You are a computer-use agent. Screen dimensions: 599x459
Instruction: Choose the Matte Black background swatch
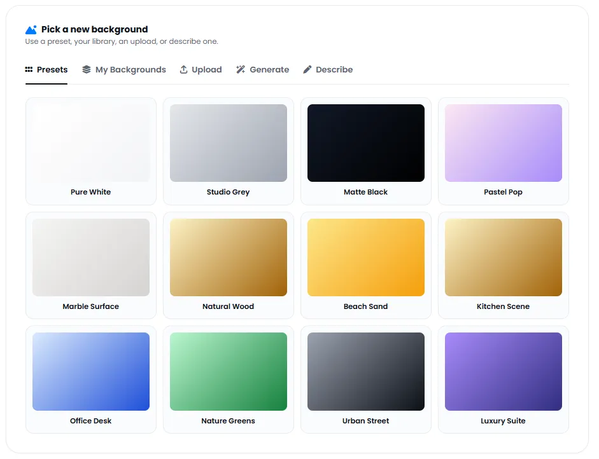(x=366, y=143)
